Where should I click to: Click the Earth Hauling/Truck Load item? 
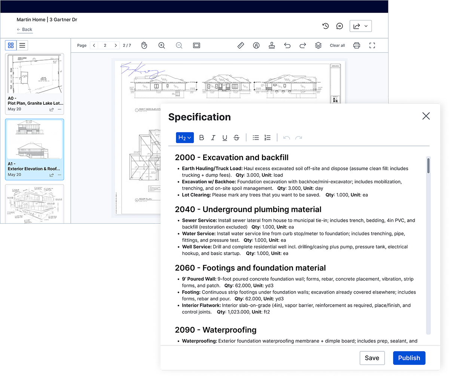point(295,172)
